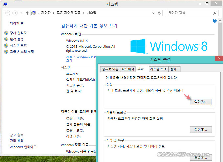Viewport: 223px width, 162px height.
Task: Click the up one level arrow
Action: point(27,13)
